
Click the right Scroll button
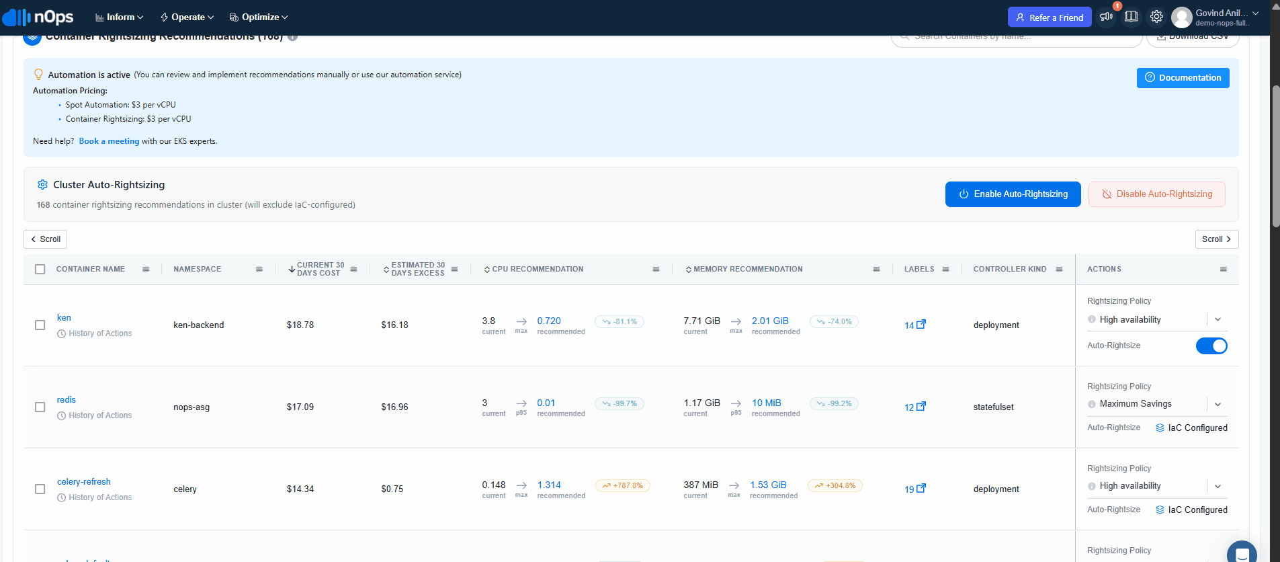1216,239
